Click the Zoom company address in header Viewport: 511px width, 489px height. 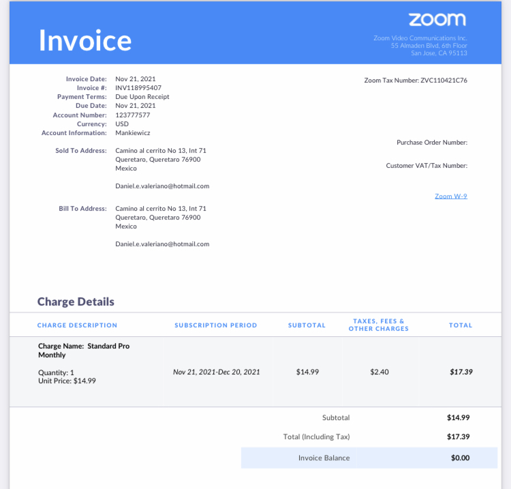pos(420,46)
